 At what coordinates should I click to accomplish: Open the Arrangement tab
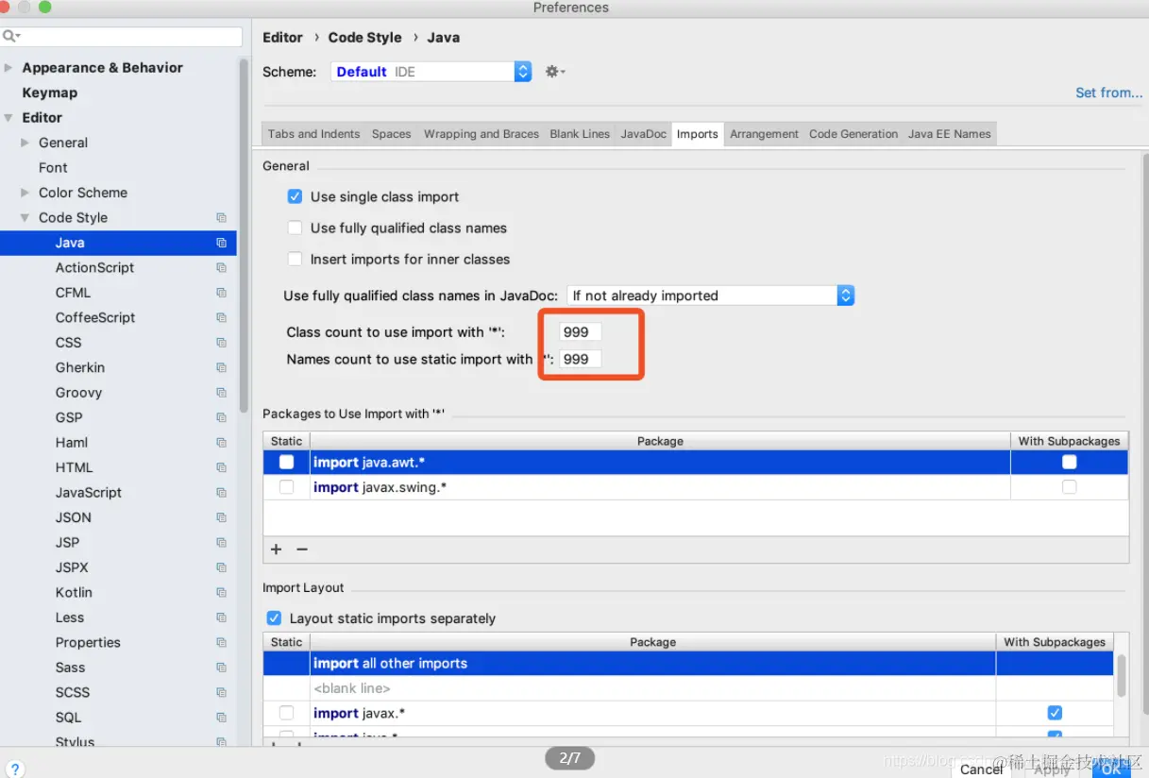click(x=764, y=134)
